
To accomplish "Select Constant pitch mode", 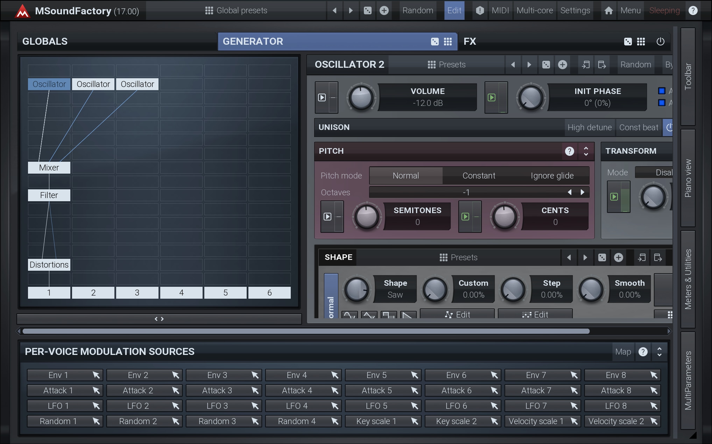I will point(479,175).
